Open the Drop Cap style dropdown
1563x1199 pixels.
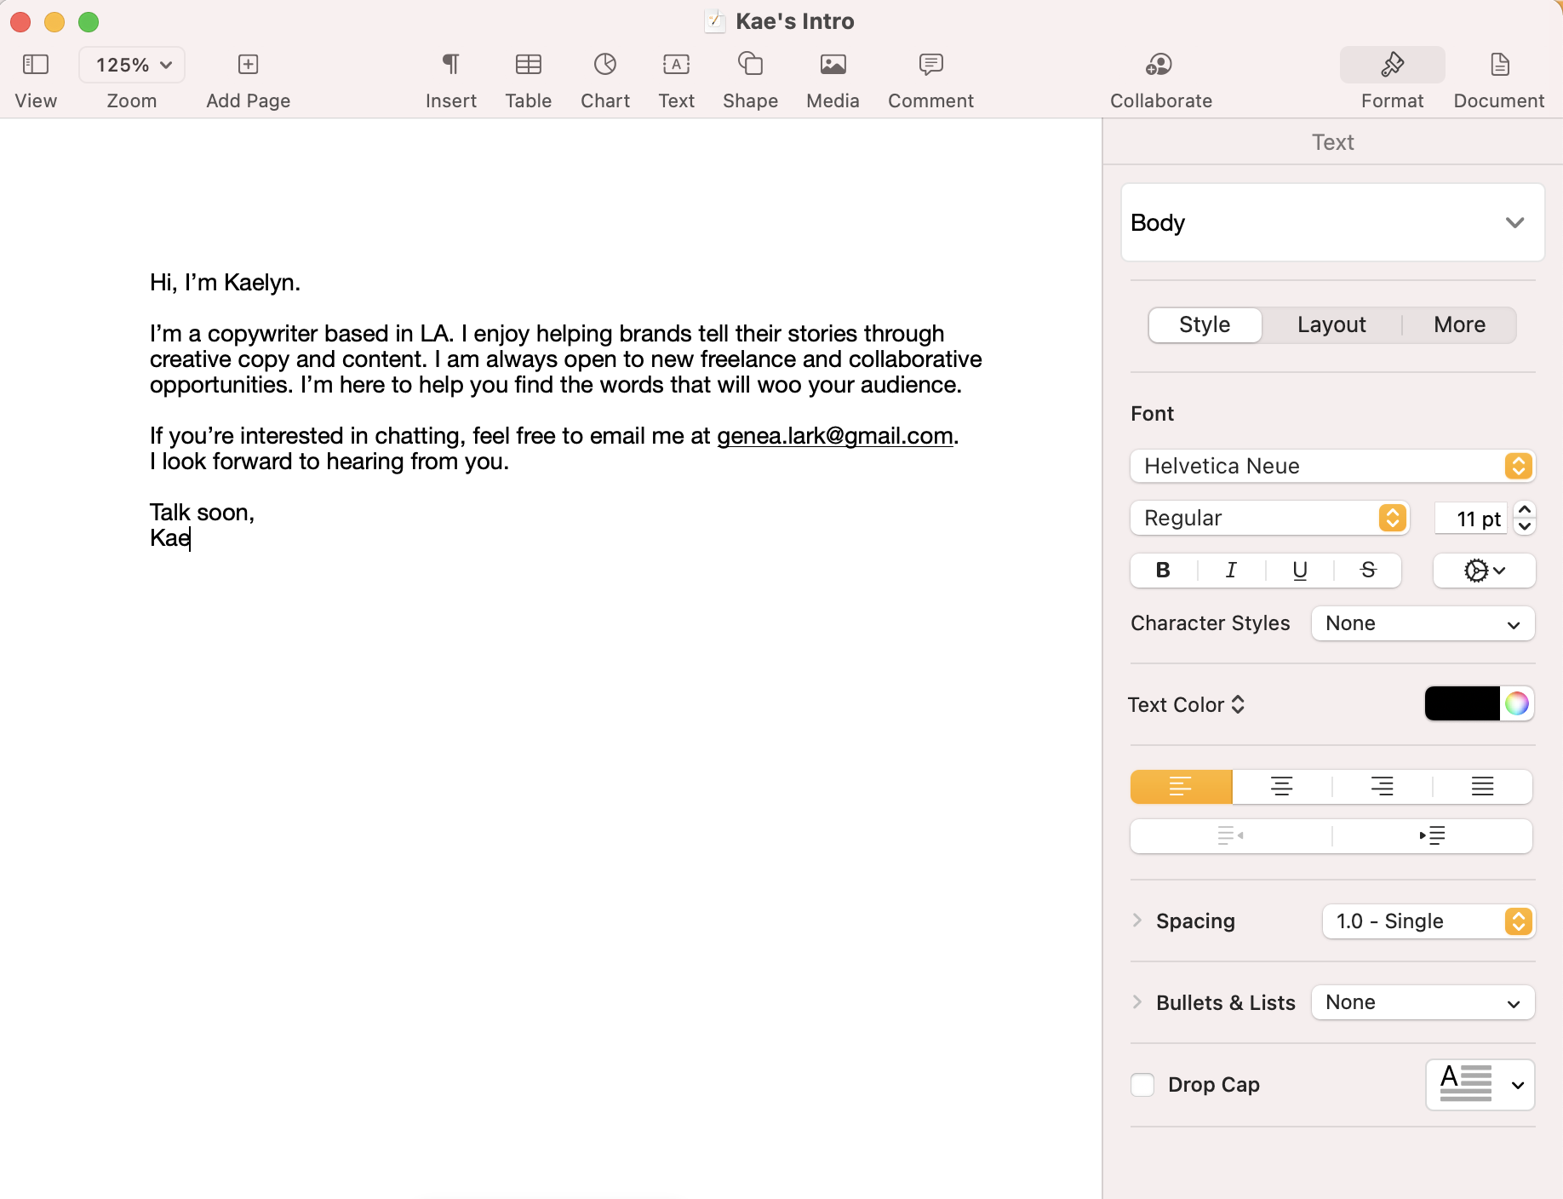pos(1480,1085)
